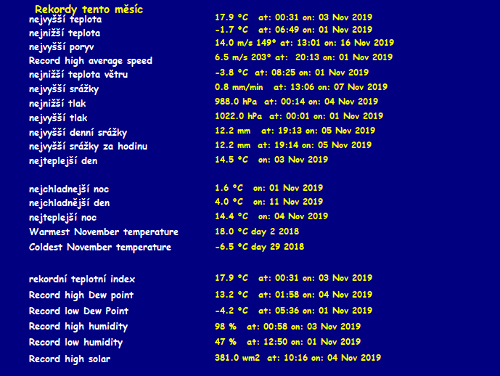The height and width of the screenshot is (376, 500).
Task: Click 'nejvyšší srážky za hodinu' label
Action: [x=88, y=147]
